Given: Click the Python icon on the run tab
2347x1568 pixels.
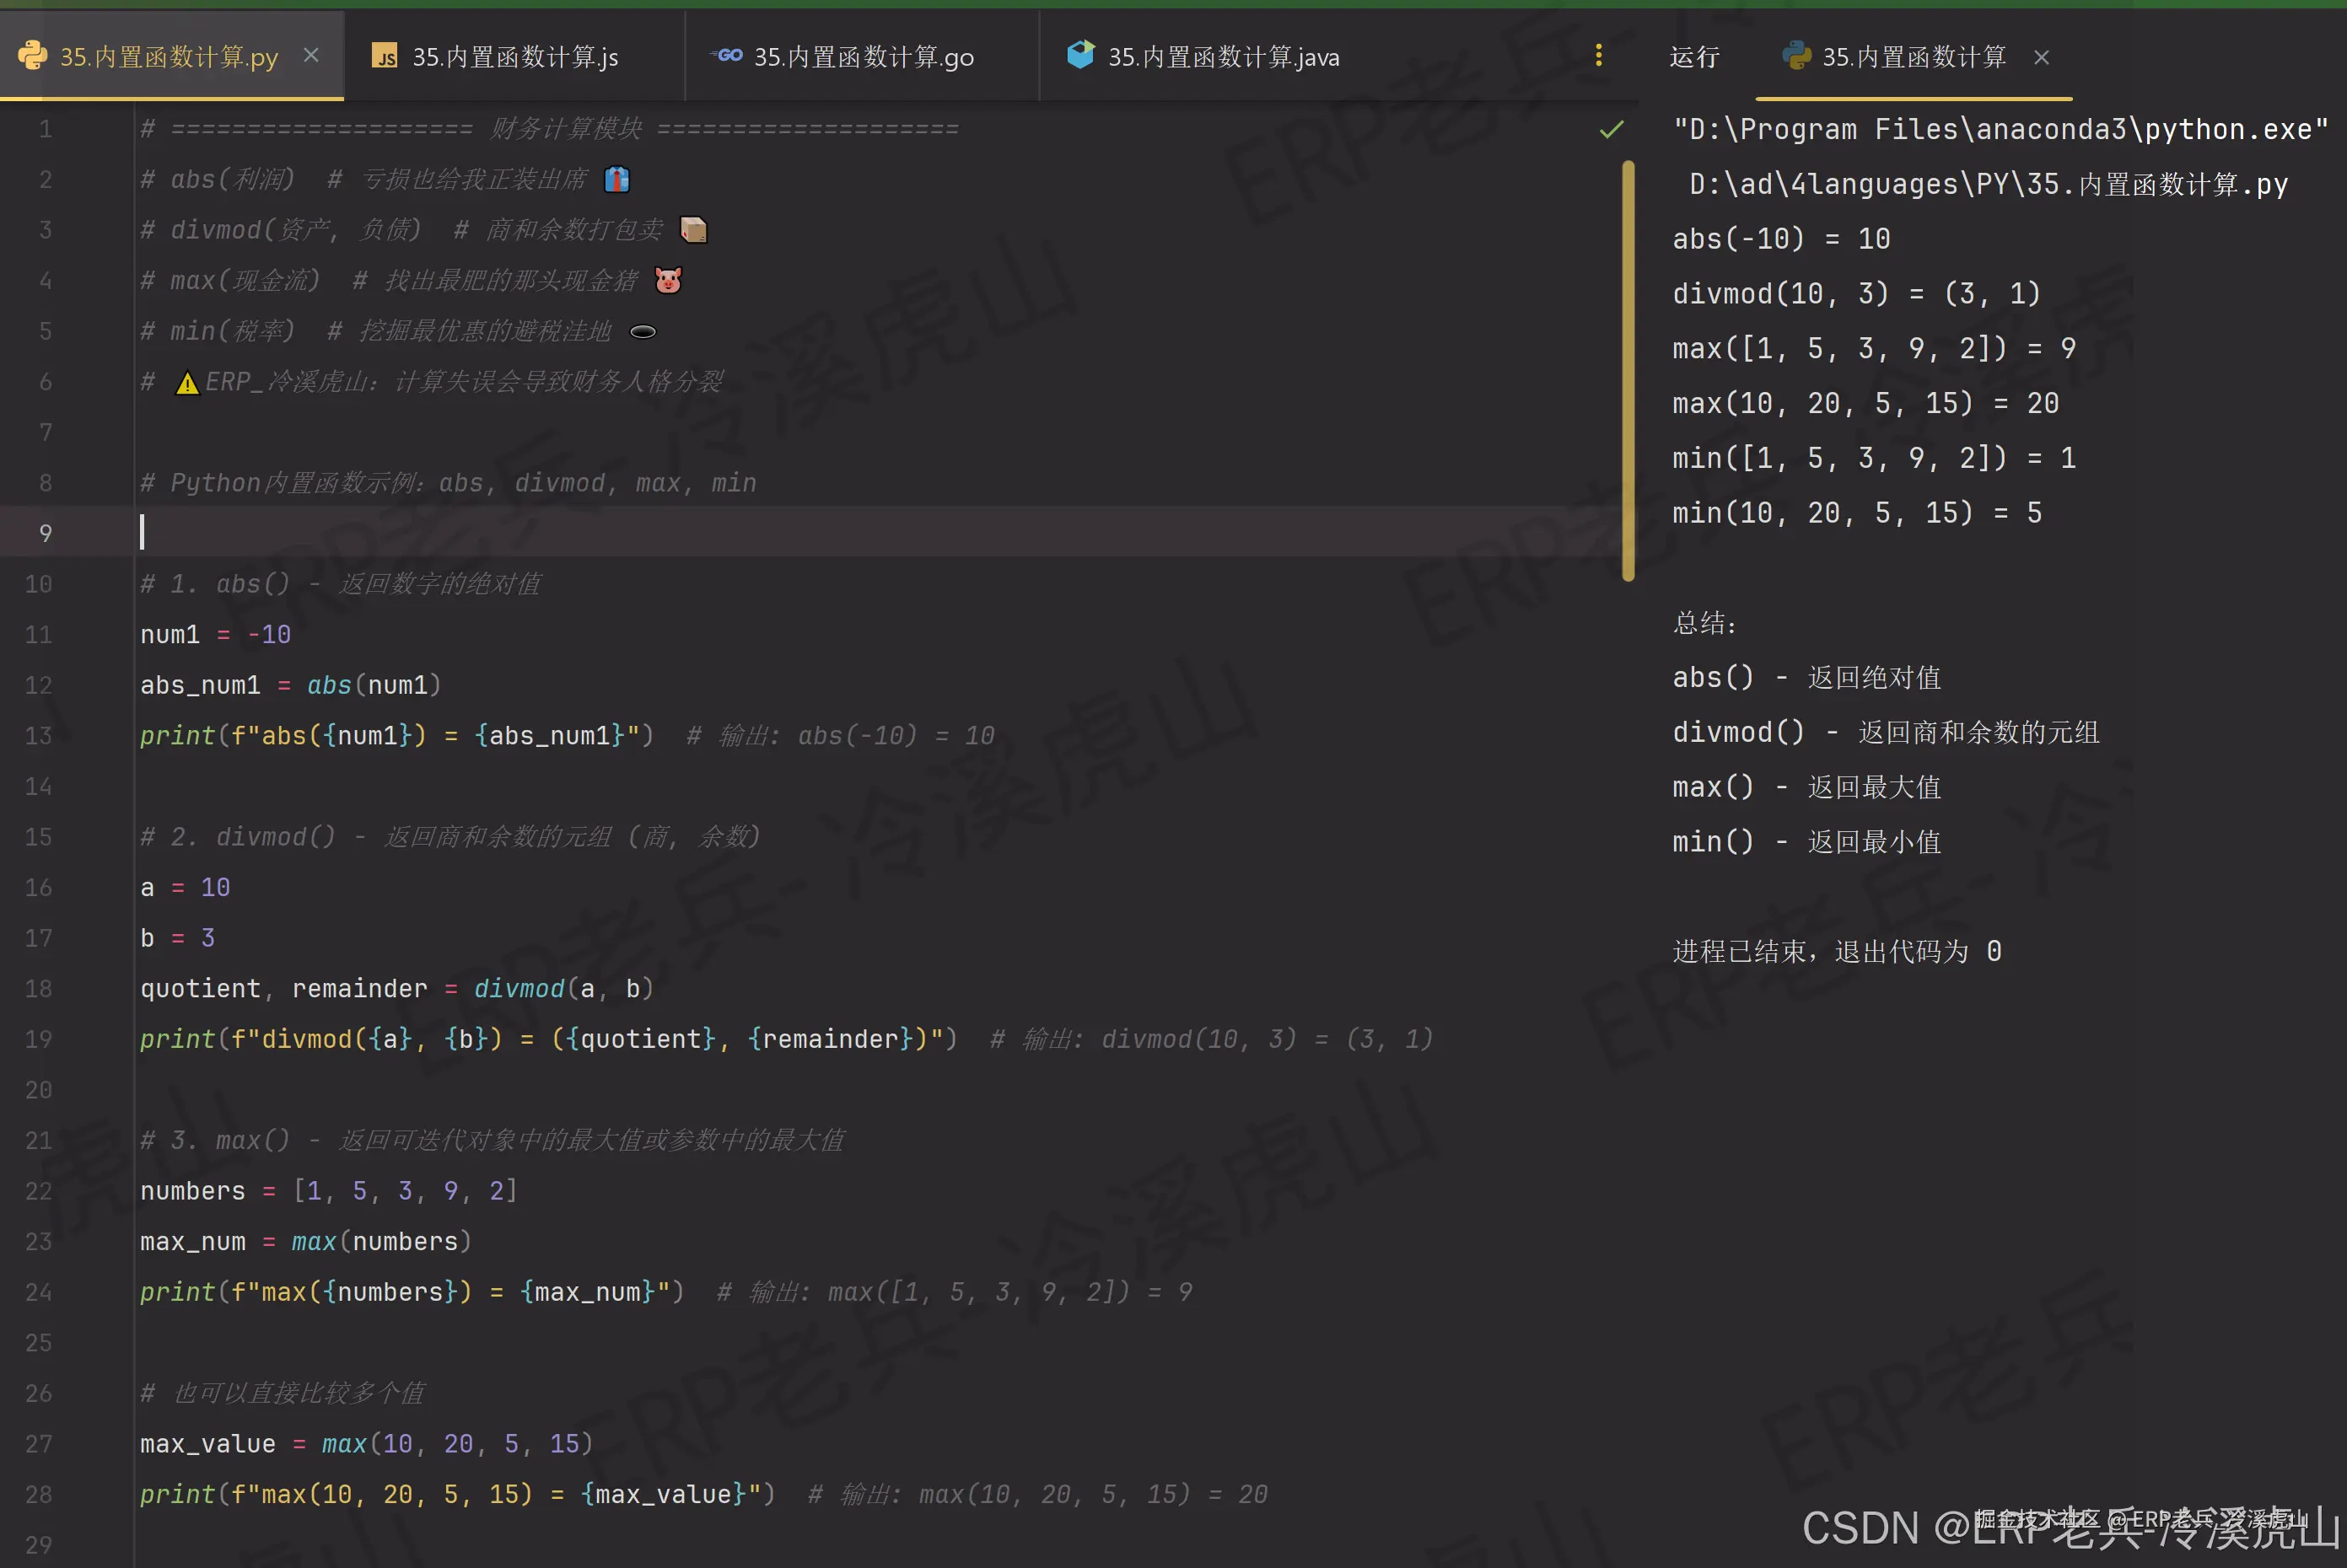Looking at the screenshot, I should click(x=1795, y=56).
